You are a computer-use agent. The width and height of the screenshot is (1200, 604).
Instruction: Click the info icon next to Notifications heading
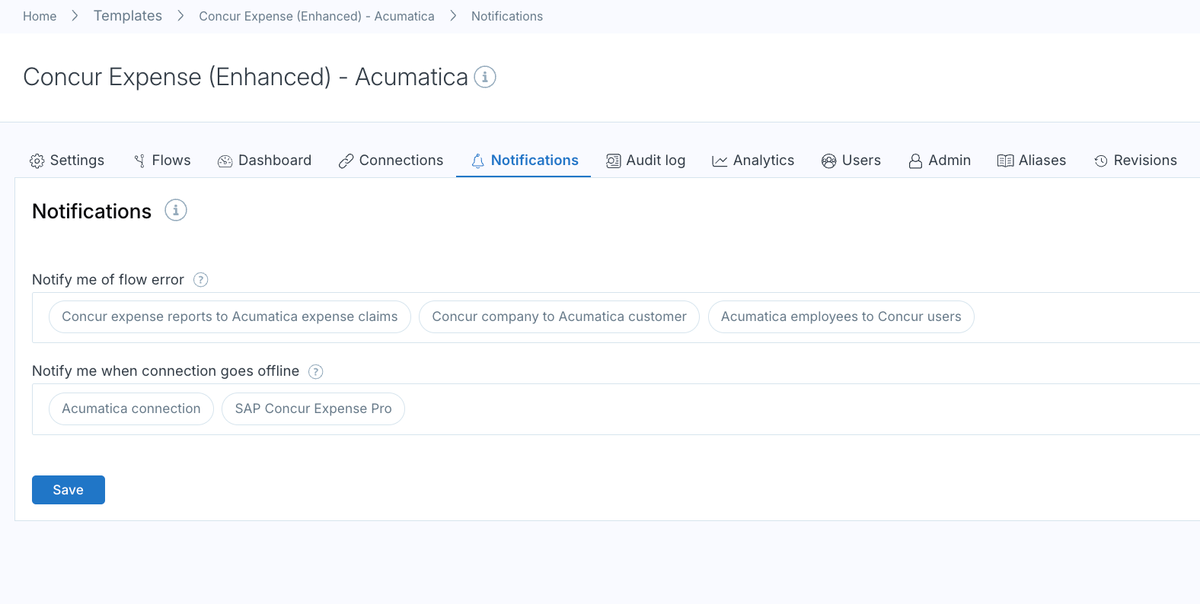(x=176, y=210)
